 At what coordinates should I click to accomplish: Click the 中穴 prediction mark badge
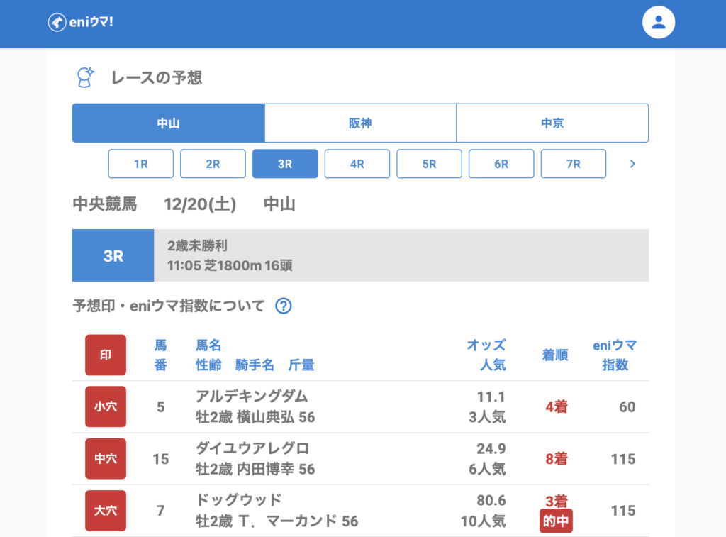(106, 459)
